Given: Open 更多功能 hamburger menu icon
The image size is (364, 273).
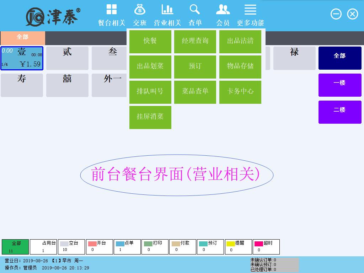Looking at the screenshot, I should coord(250,10).
